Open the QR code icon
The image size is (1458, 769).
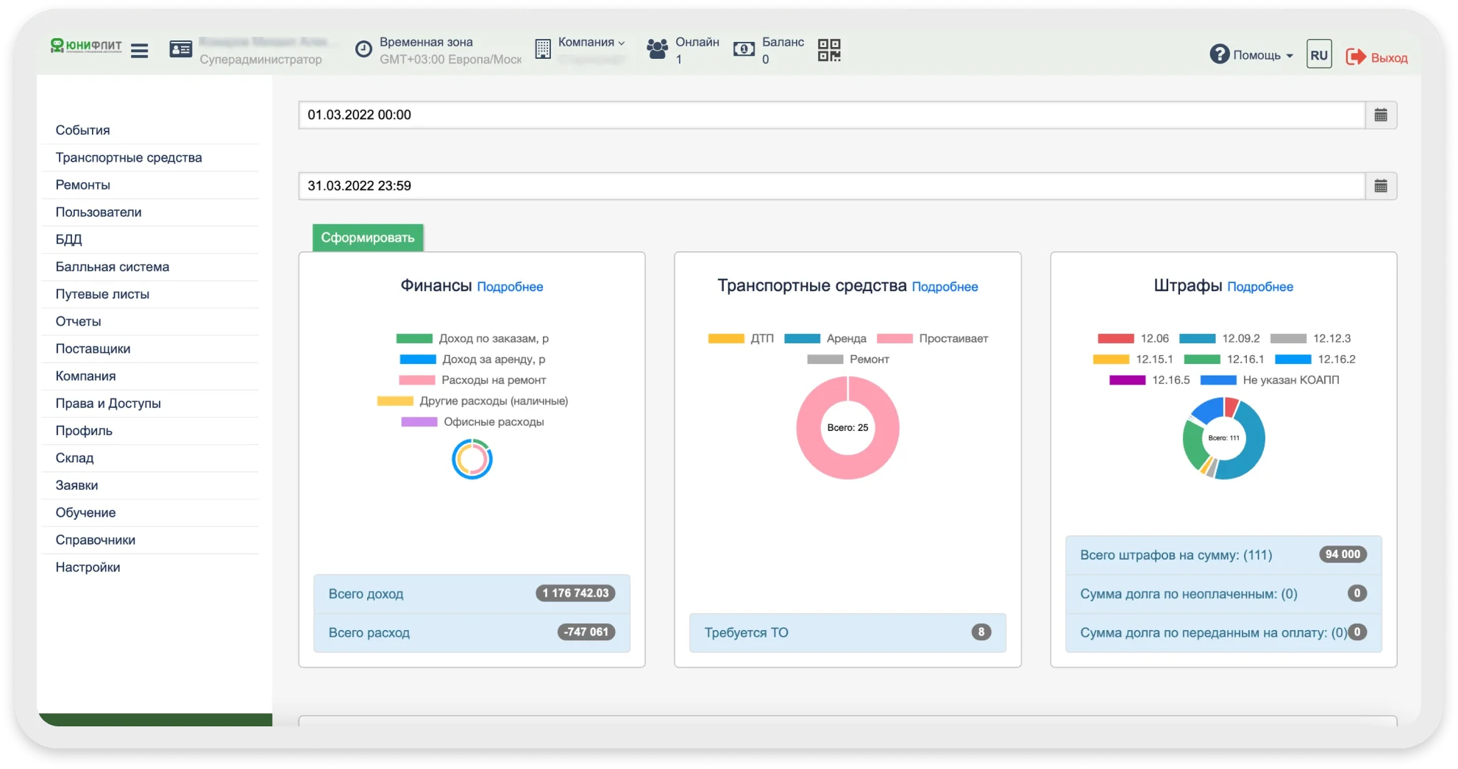point(829,50)
